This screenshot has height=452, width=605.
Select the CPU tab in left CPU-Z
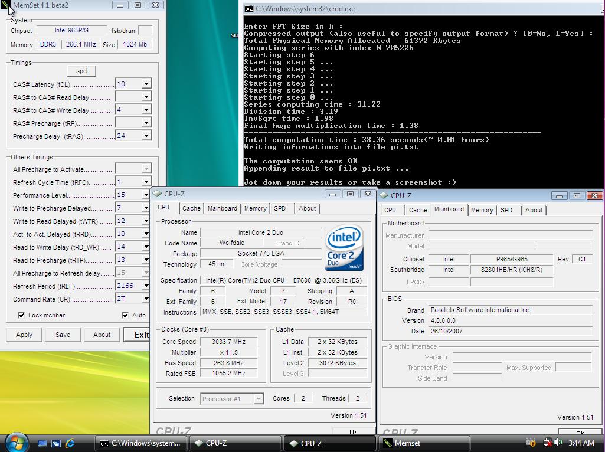click(x=163, y=208)
